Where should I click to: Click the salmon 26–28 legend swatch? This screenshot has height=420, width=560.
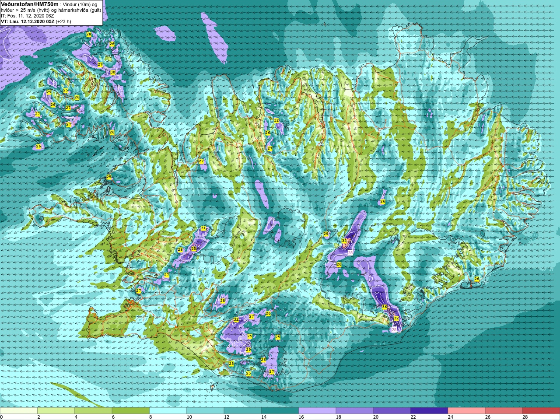tap(504, 410)
